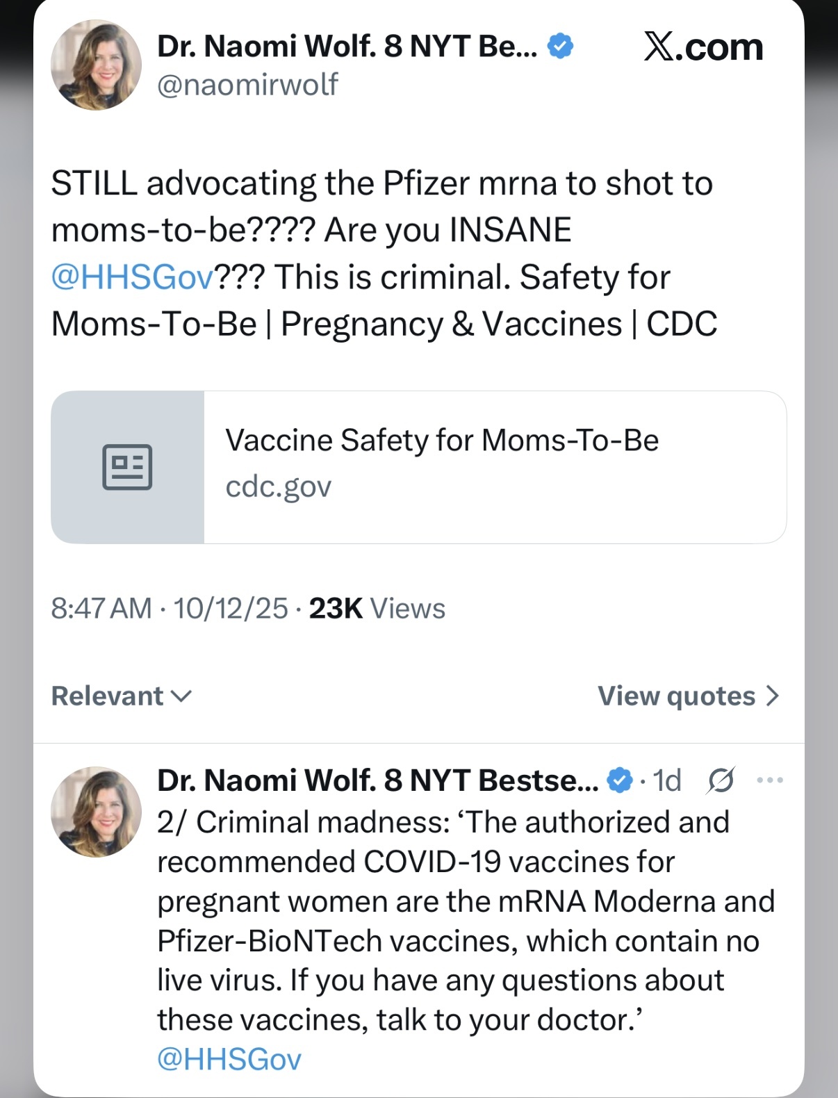The image size is (838, 1098).
Task: Click the article placeholder icon in the link card
Action: (x=127, y=467)
